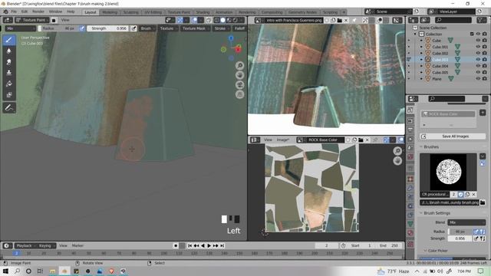The width and height of the screenshot is (491, 276).
Task: Open the Texture Mask popover
Action: [x=196, y=28]
